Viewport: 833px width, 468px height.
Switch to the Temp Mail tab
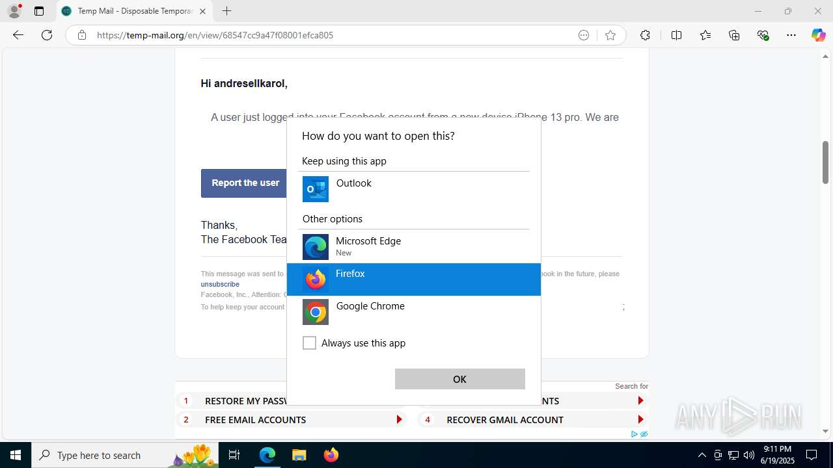[x=133, y=11]
